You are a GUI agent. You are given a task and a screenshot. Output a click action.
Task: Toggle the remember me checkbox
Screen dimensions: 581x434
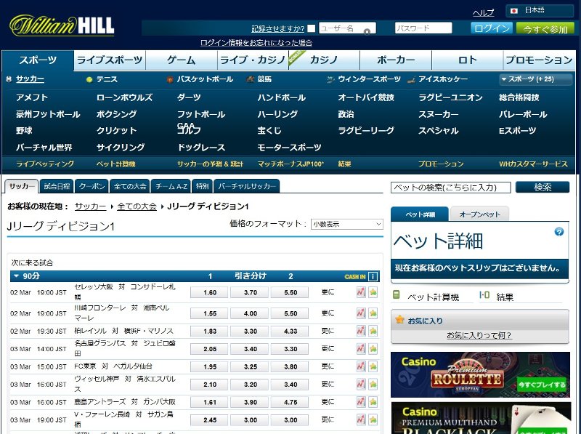click(x=312, y=28)
